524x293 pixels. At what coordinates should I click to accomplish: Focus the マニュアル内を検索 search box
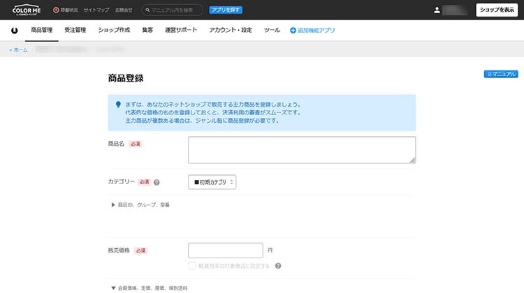click(x=172, y=10)
